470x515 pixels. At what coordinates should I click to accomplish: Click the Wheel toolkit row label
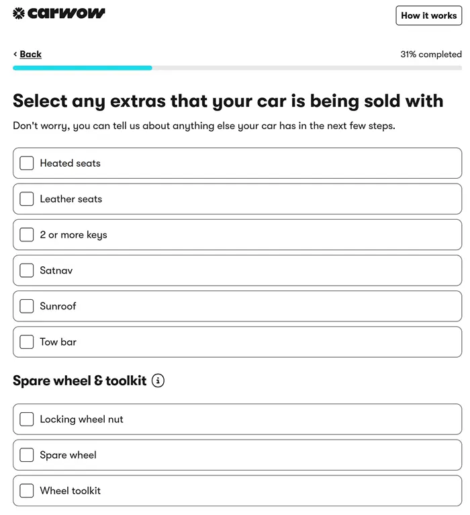(70, 491)
